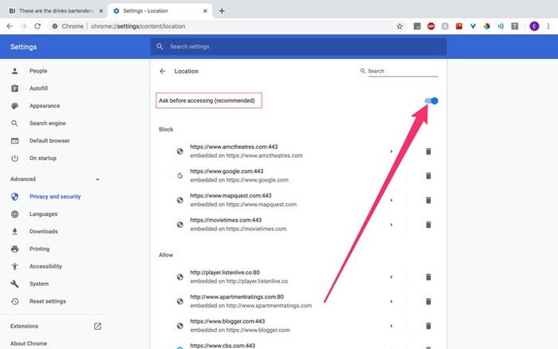
Task: Go back from Location settings page
Action: pos(163,71)
